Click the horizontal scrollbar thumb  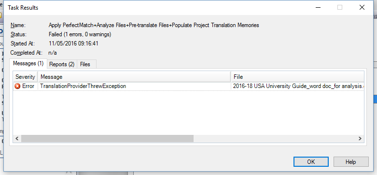tap(107, 138)
